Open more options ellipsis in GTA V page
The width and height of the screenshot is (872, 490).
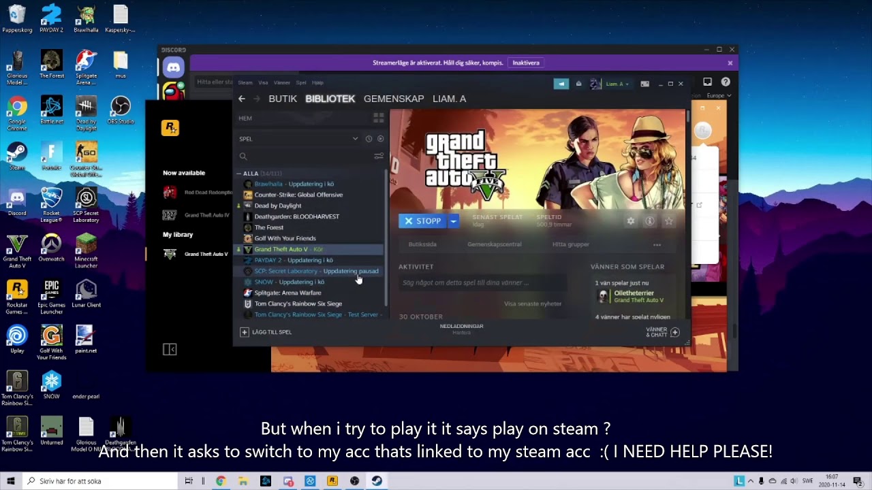[657, 244]
